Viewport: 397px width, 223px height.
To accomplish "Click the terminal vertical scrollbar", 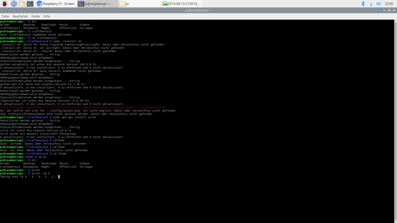I will 396,121.
